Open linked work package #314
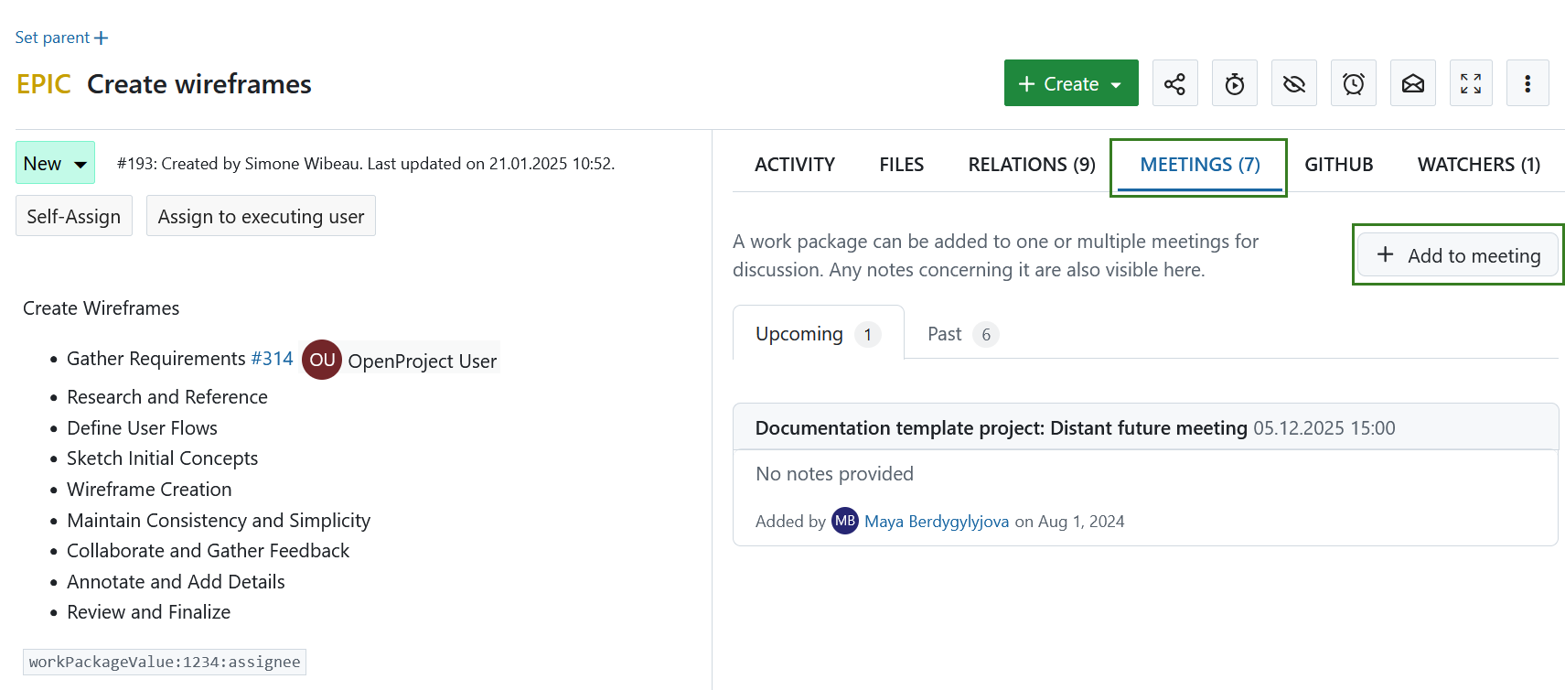 tap(272, 359)
